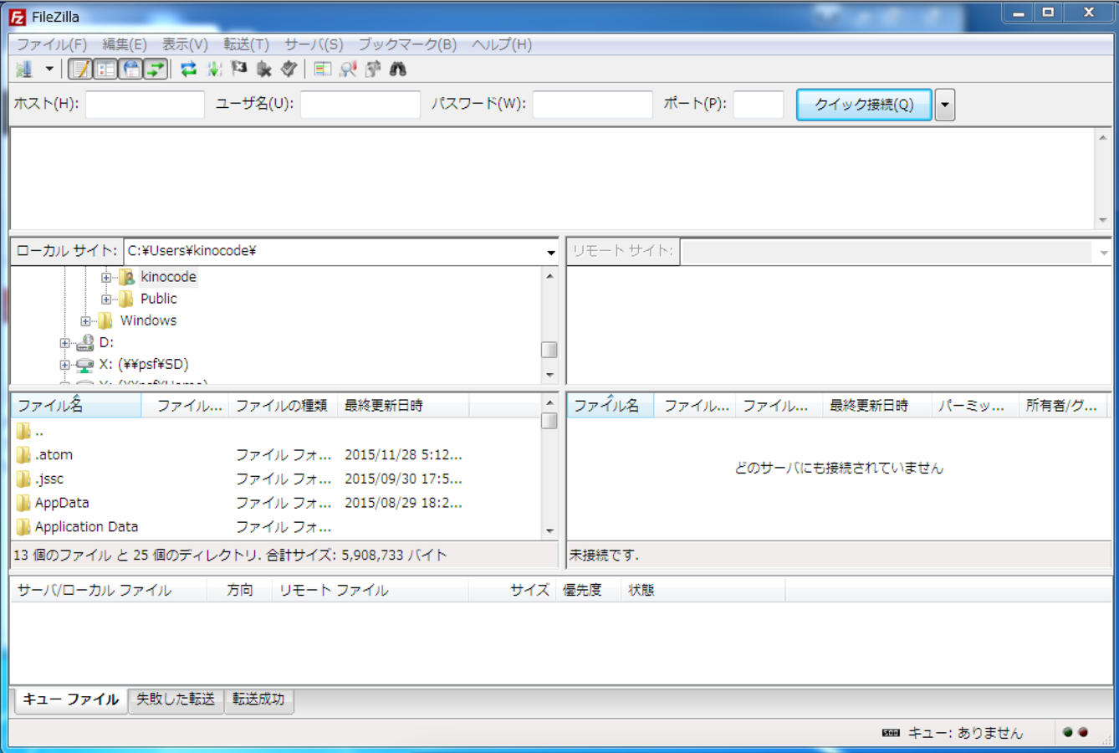Open the ファイル(F) menu

[52, 44]
